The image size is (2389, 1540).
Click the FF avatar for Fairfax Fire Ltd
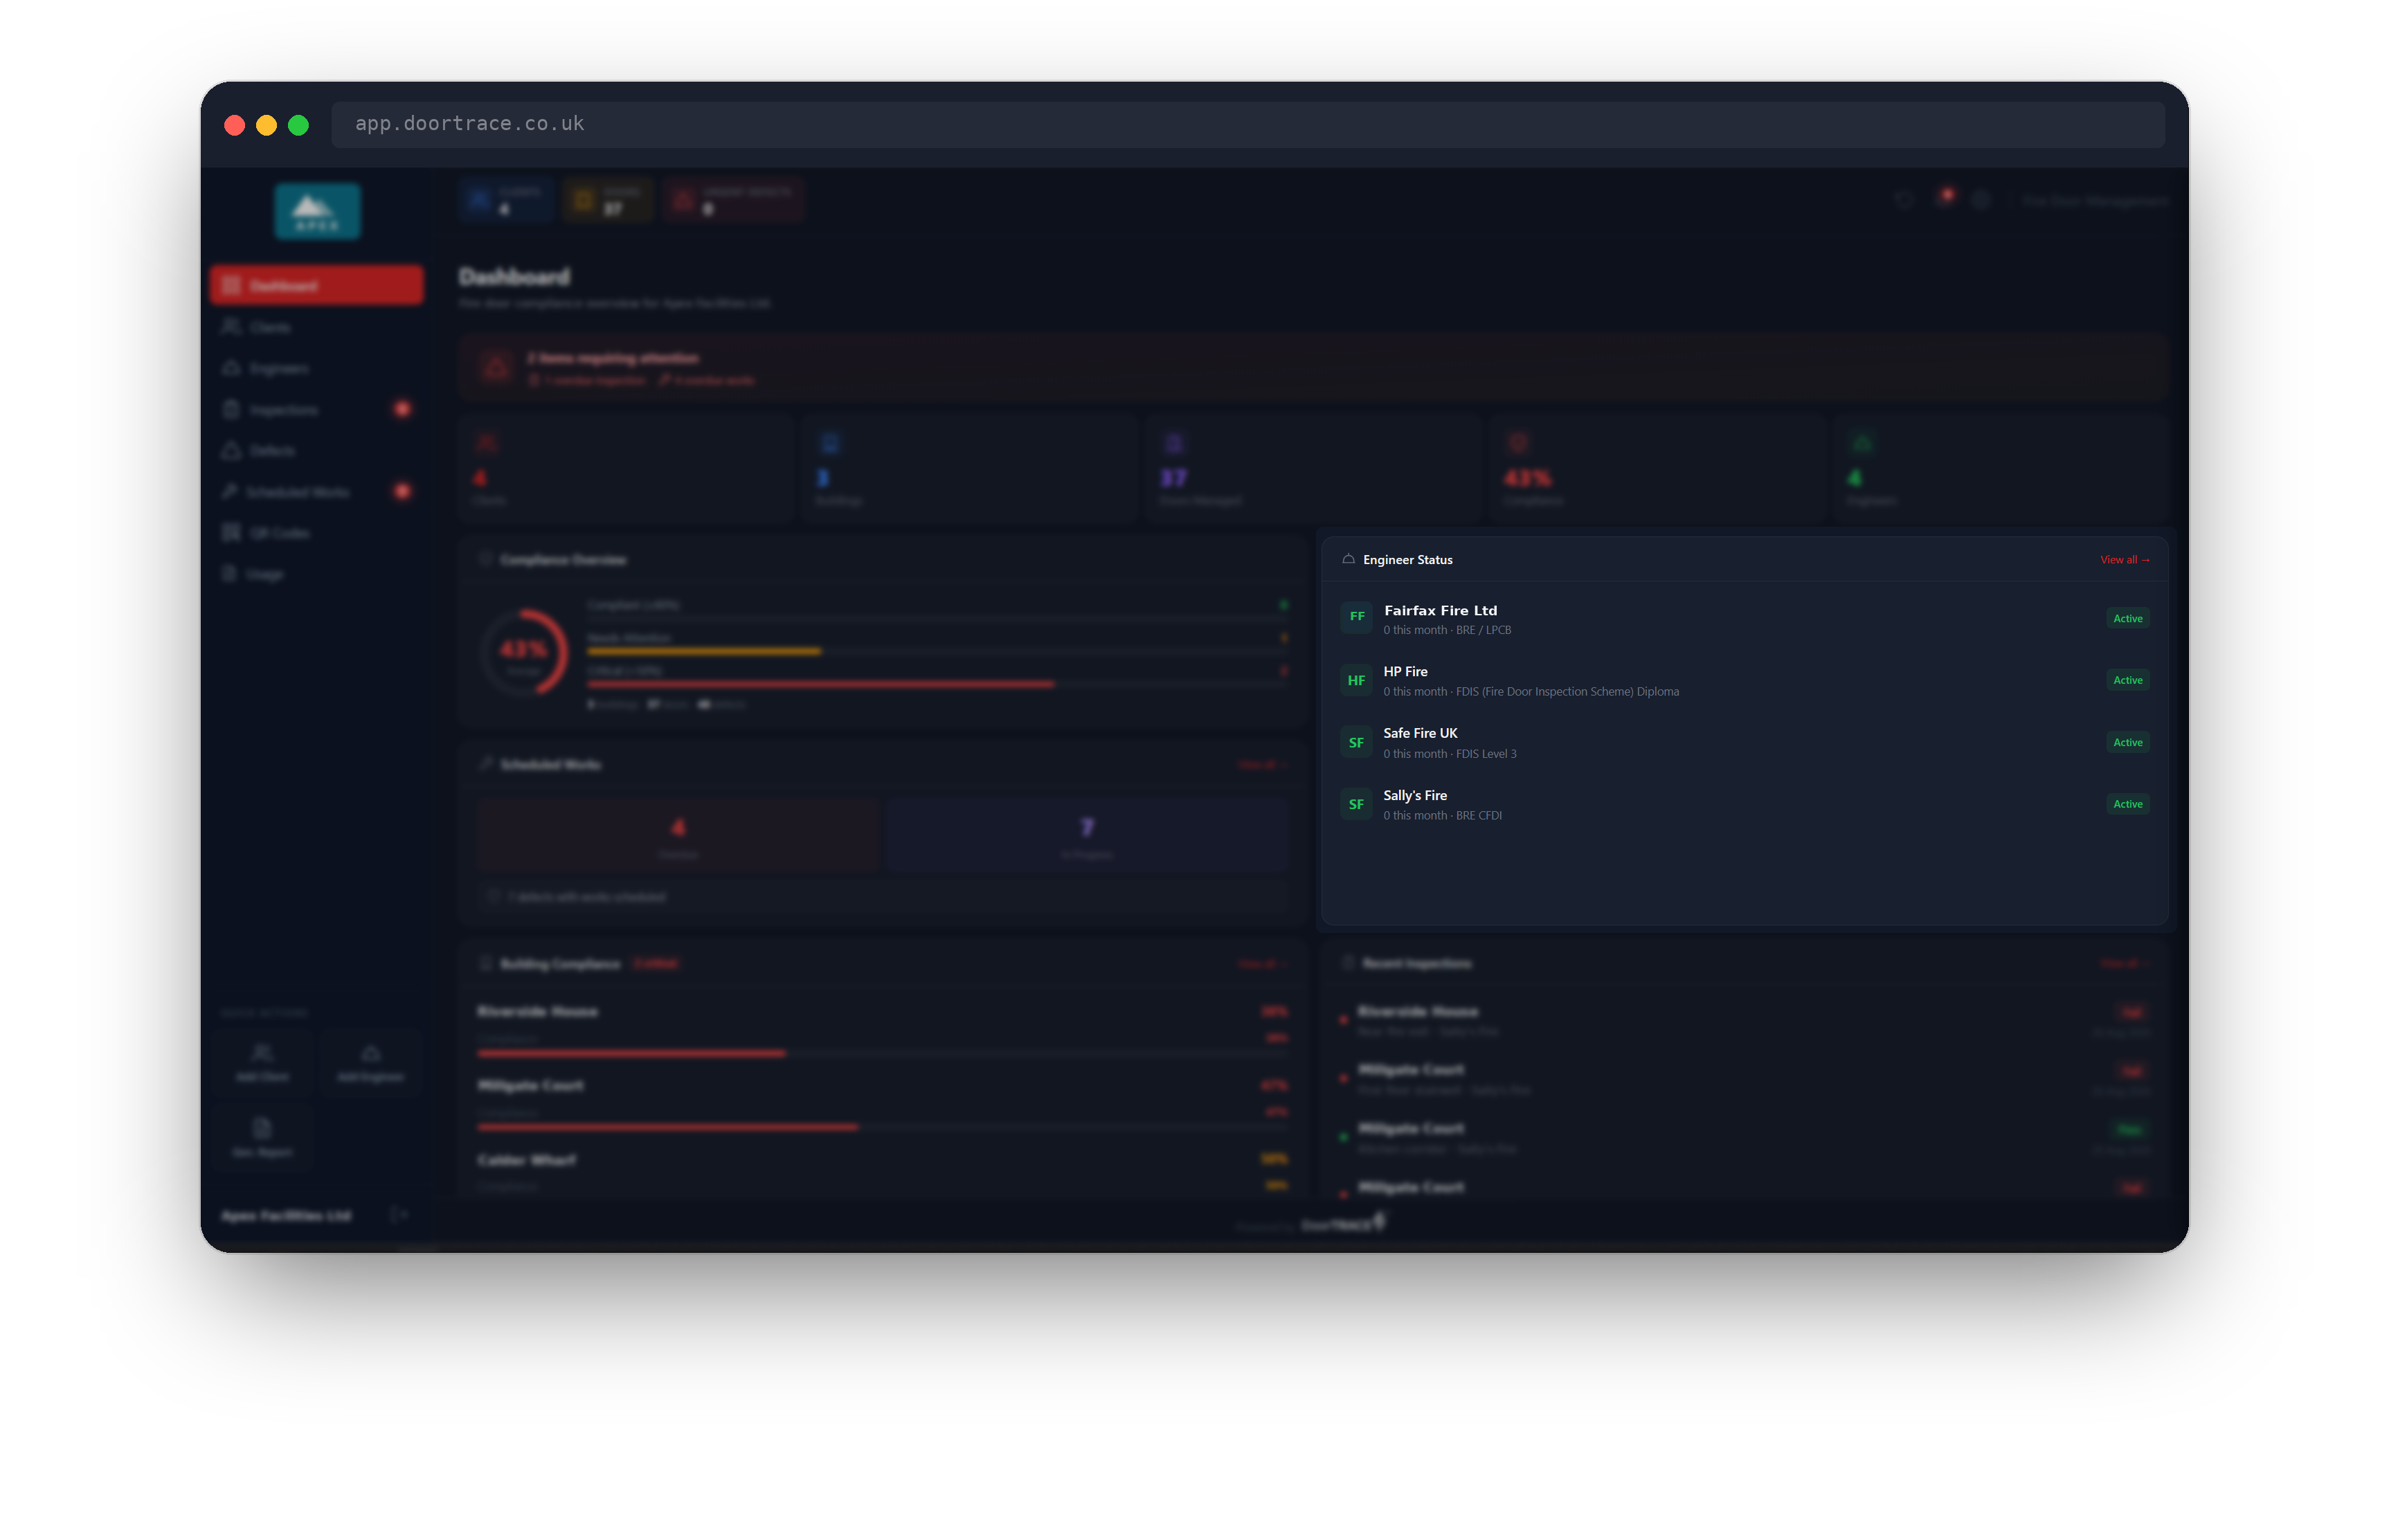point(1356,617)
